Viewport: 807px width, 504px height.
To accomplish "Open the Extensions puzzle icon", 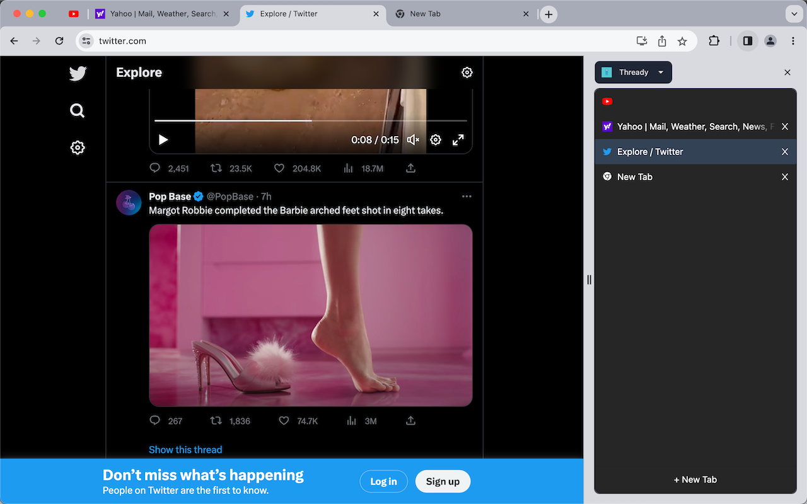I will [x=714, y=41].
